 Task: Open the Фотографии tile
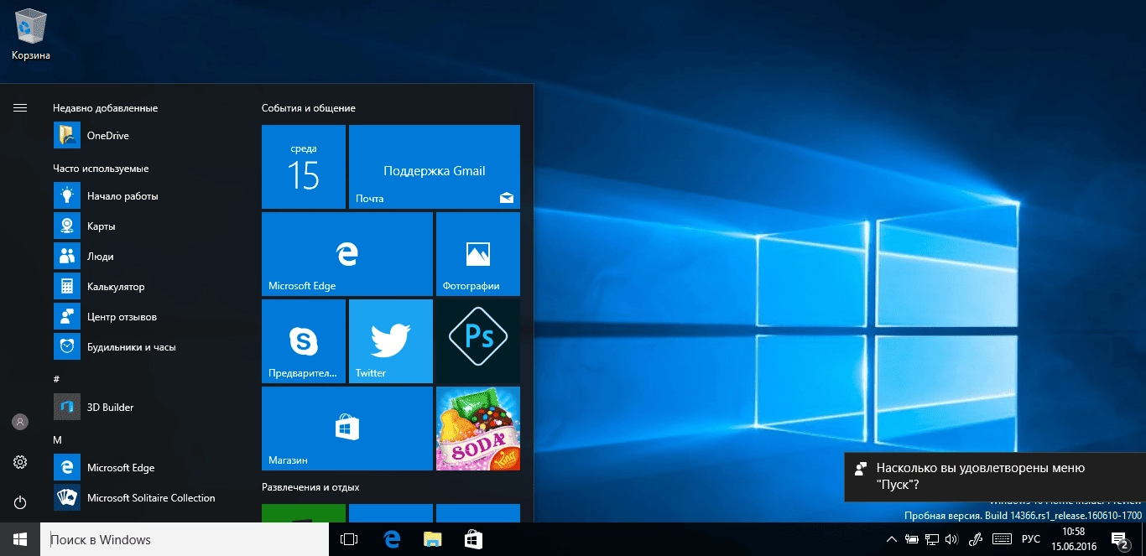(478, 254)
